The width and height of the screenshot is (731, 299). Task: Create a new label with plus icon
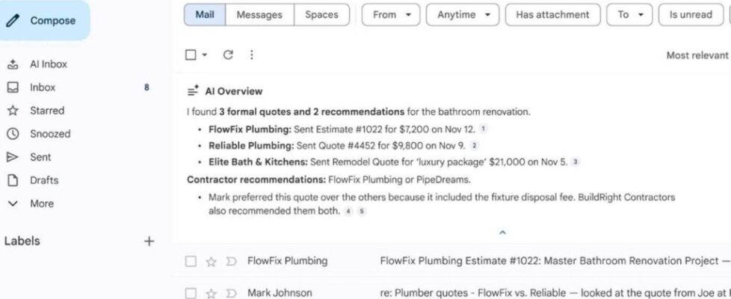click(x=149, y=241)
